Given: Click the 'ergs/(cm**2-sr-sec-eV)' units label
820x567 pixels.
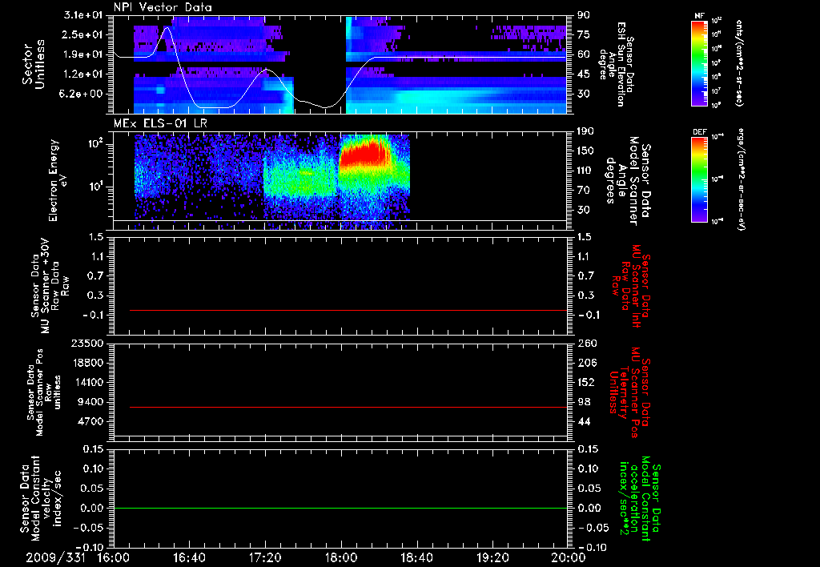Looking at the screenshot, I should [741, 179].
